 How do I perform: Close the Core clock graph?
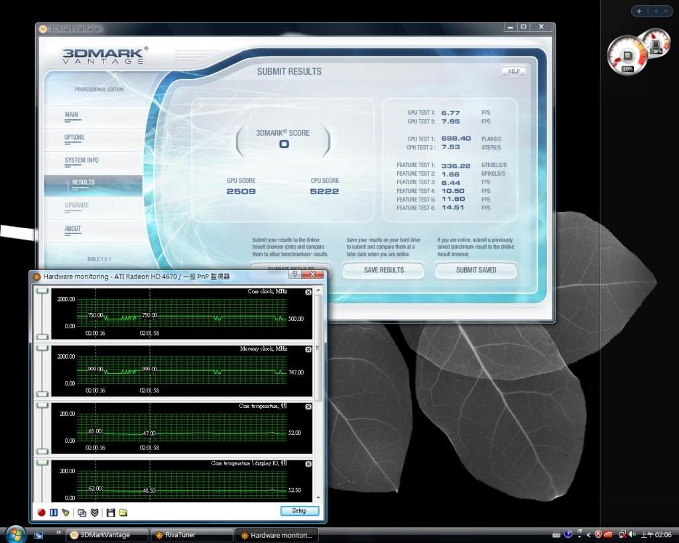[x=308, y=292]
